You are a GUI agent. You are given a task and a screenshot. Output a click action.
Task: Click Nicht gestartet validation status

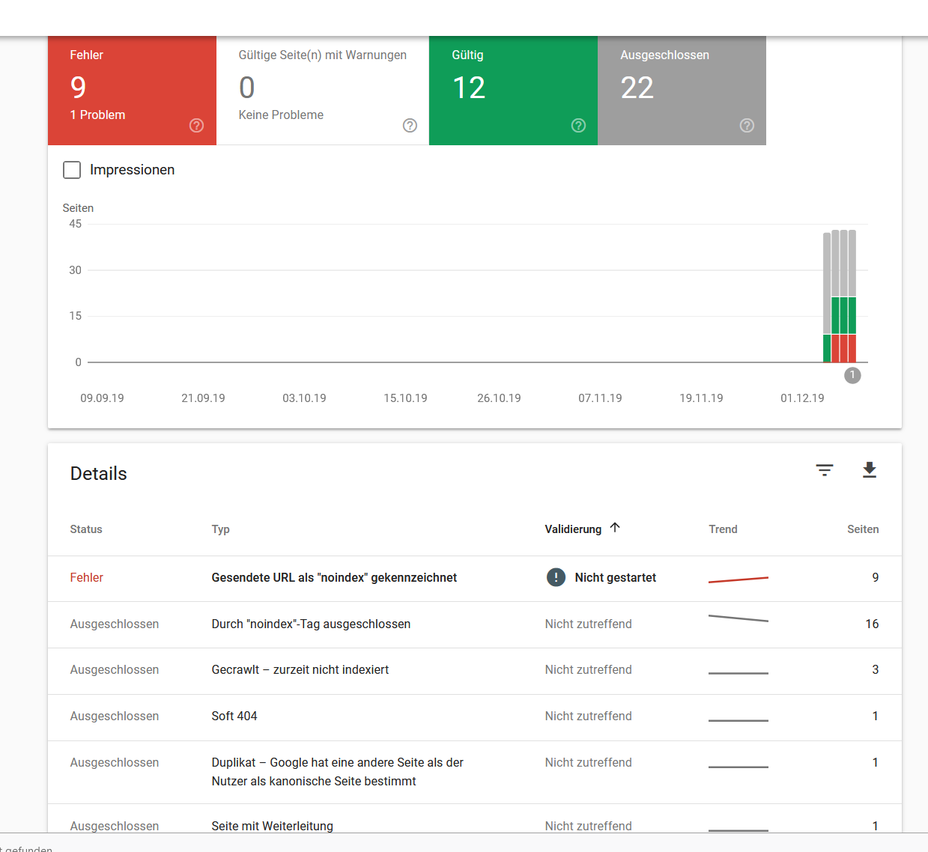615,577
